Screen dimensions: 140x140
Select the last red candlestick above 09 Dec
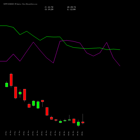click(83, 122)
